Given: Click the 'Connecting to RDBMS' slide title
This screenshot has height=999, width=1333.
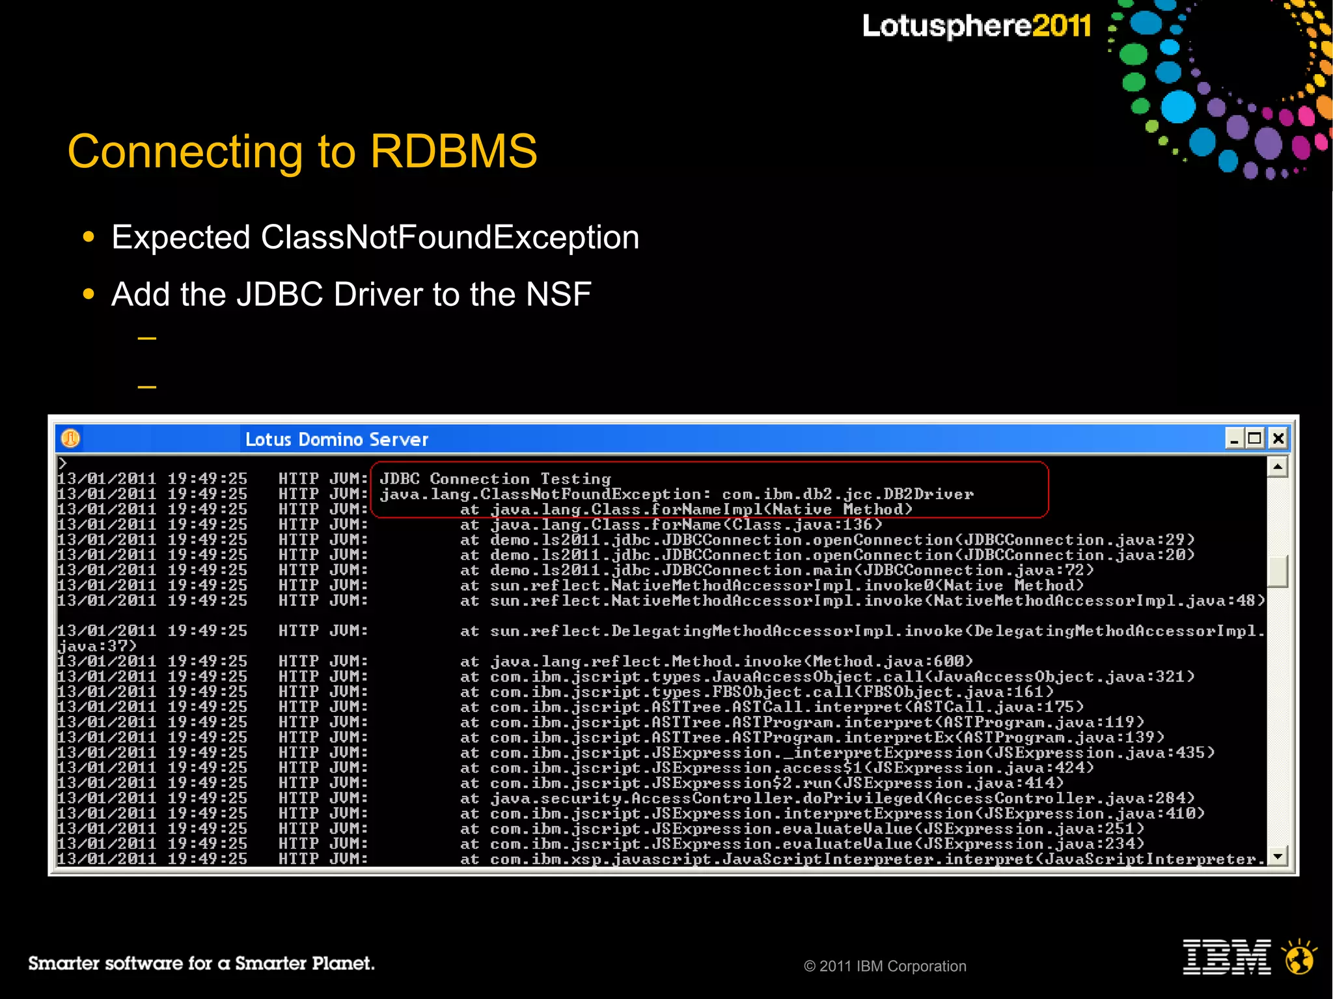Looking at the screenshot, I should coord(303,152).
